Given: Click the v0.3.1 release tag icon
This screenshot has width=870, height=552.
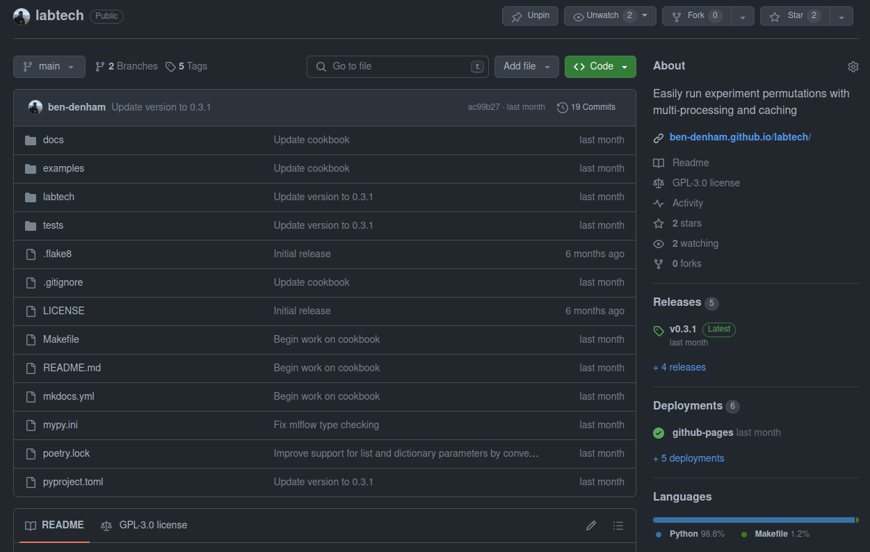Looking at the screenshot, I should (659, 331).
